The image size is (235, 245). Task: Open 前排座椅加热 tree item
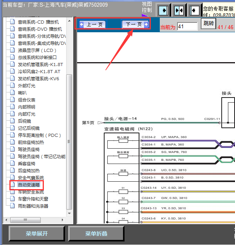(31, 142)
